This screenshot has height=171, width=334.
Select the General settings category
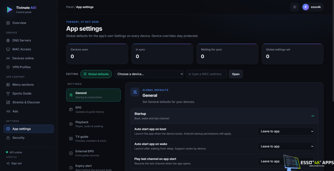(x=93, y=95)
